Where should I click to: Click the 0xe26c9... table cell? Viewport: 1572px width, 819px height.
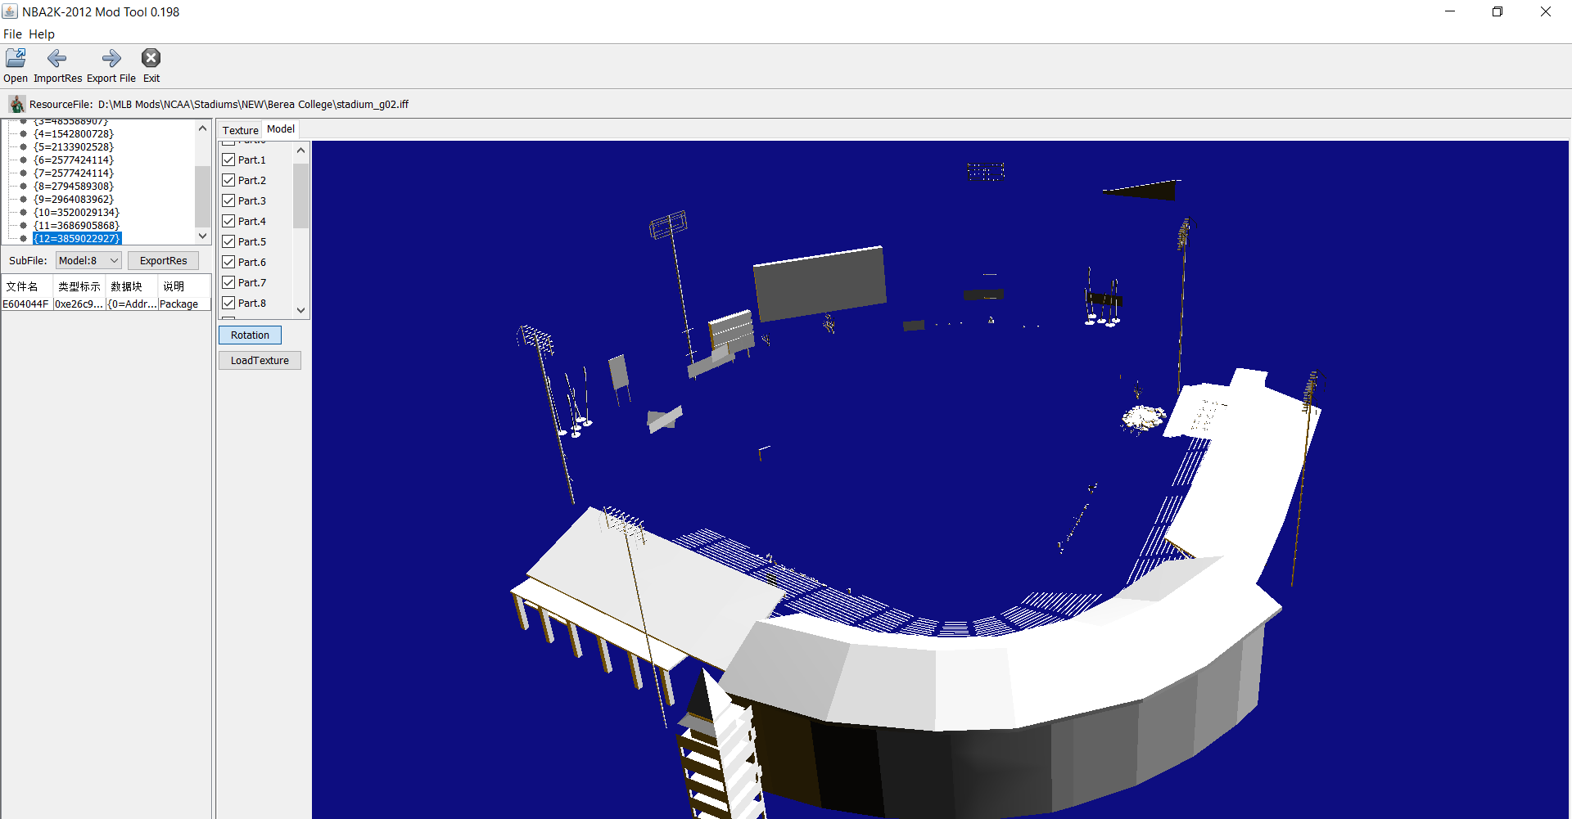click(79, 304)
